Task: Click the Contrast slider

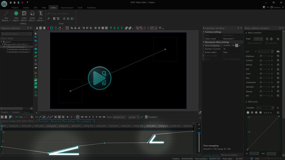Action: click(x=264, y=60)
